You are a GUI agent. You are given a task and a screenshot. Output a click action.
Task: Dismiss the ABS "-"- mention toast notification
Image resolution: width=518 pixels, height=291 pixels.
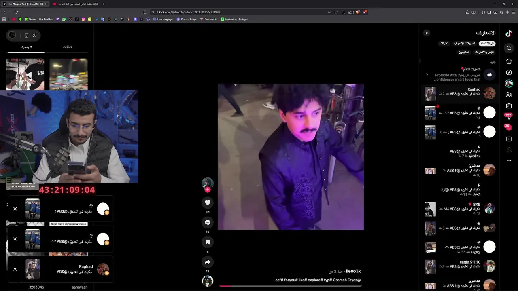pos(15,239)
